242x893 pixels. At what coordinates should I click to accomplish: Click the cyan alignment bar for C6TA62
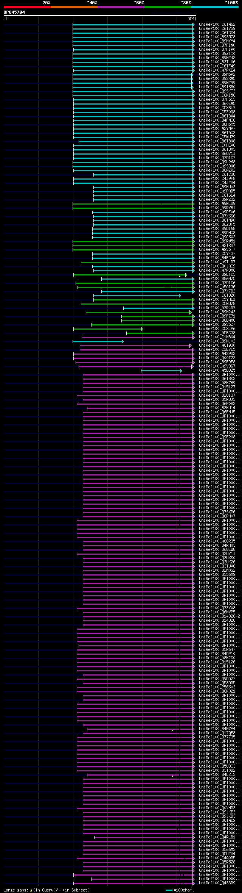click(133, 25)
